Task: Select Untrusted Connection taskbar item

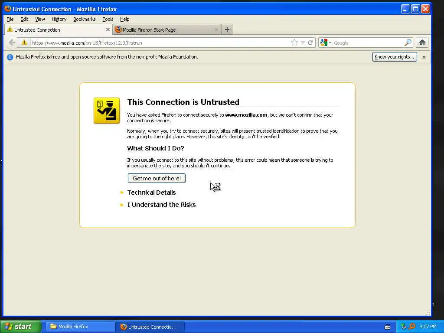Action: click(x=150, y=326)
